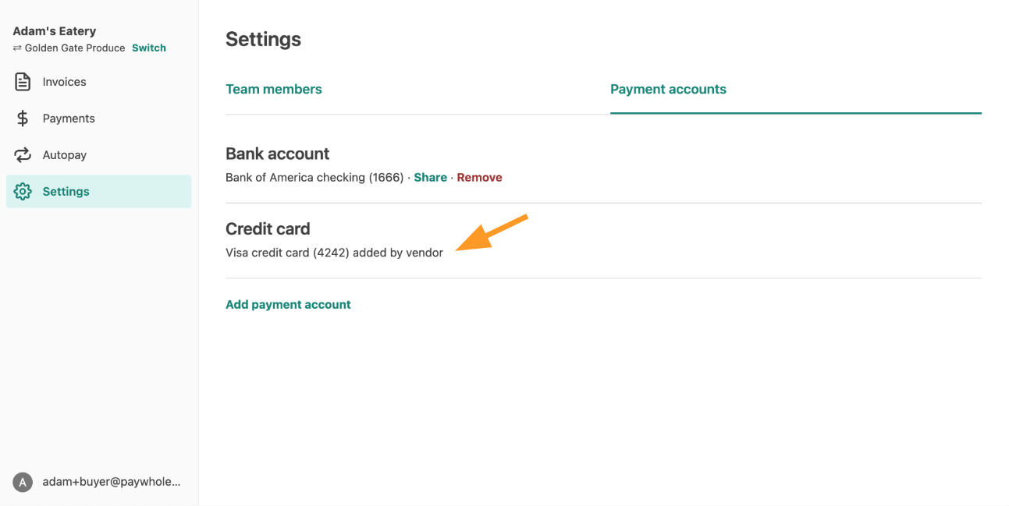
Task: Go to the Payments label in the sidebar
Action: [x=69, y=119]
